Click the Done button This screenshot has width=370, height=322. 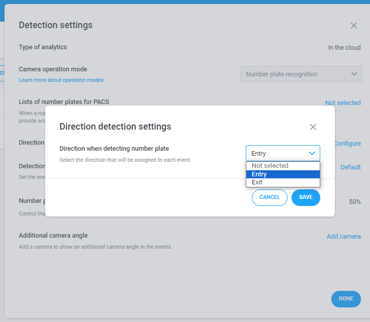coord(346,299)
